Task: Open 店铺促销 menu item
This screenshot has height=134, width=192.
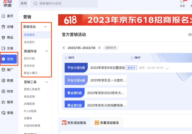Action: (29, 104)
